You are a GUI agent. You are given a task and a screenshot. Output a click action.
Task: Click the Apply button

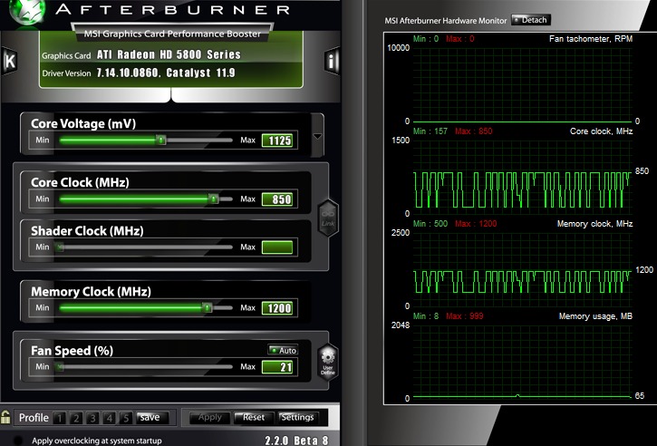pyautogui.click(x=210, y=418)
